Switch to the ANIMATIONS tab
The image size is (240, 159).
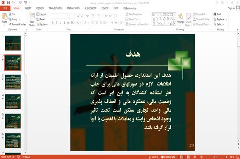pos(73,8)
